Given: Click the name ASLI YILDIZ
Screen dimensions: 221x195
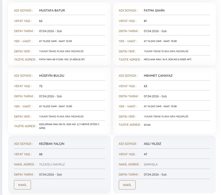Looking at the screenshot, I should click(152, 144).
